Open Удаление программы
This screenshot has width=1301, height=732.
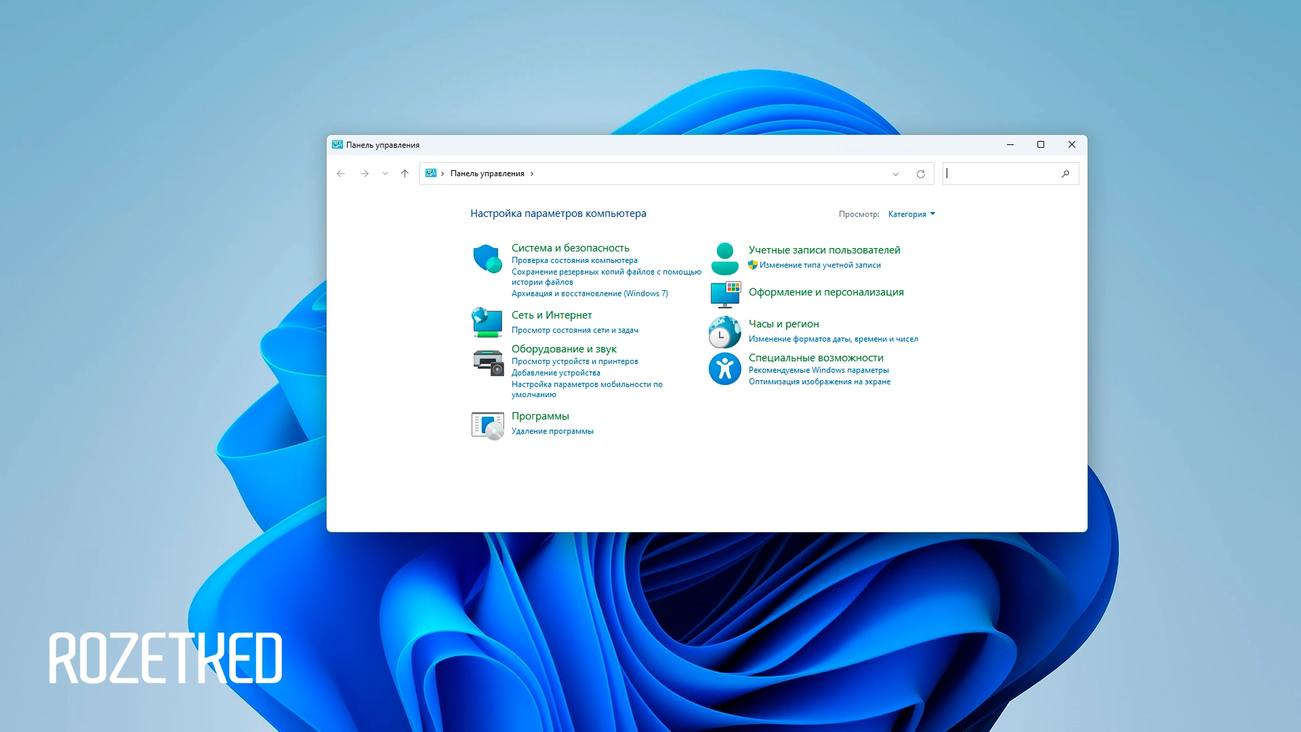point(553,431)
